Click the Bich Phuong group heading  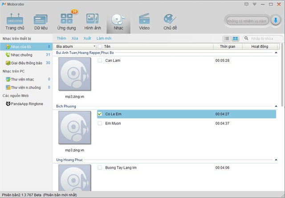[x=66, y=106]
